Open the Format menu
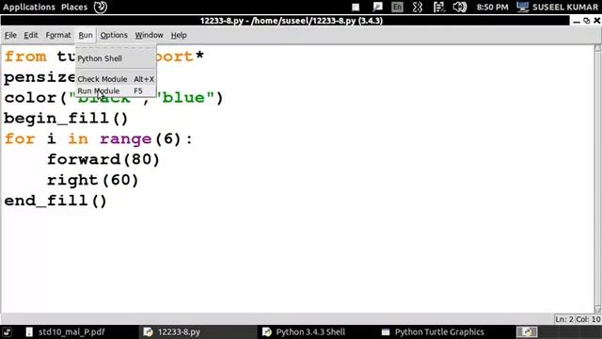Image resolution: width=602 pixels, height=339 pixels. pyautogui.click(x=58, y=35)
